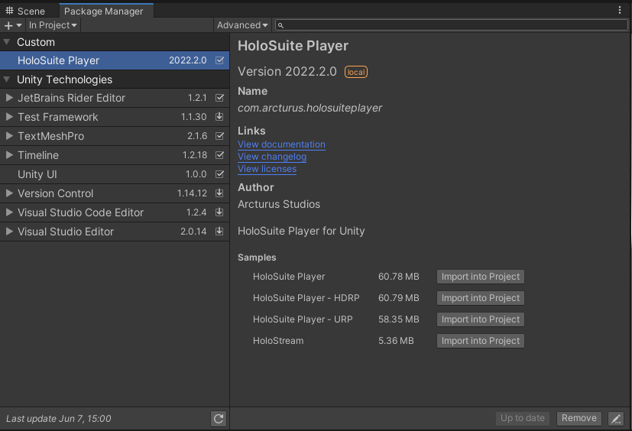
Task: Select JetBrains Rider Editor package row
Action: click(115, 98)
